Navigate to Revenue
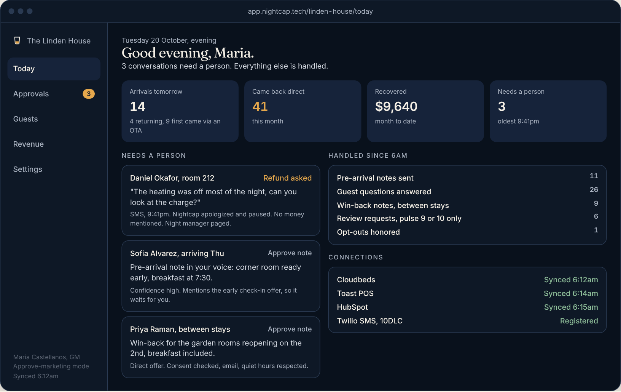 [x=54, y=144]
